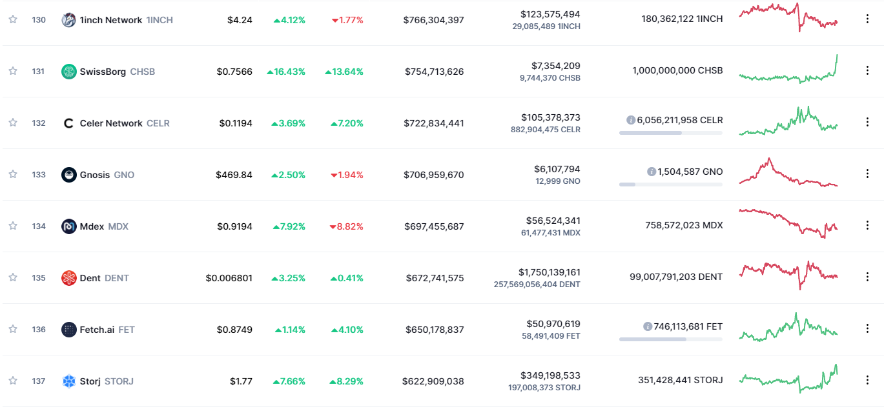Click the Gnosis coin logo
The width and height of the screenshot is (884, 409).
point(68,175)
